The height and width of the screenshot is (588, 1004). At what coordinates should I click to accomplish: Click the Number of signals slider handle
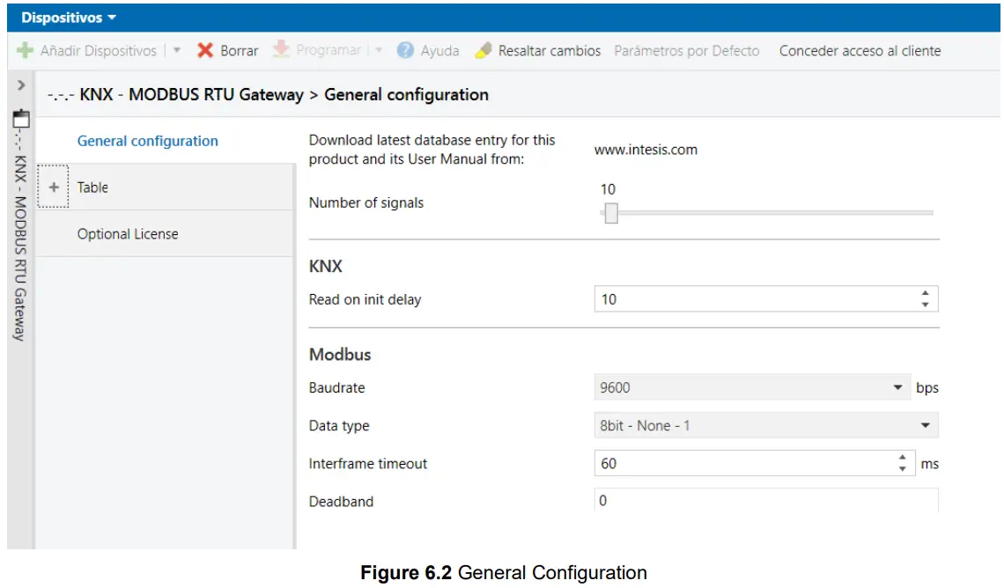609,214
